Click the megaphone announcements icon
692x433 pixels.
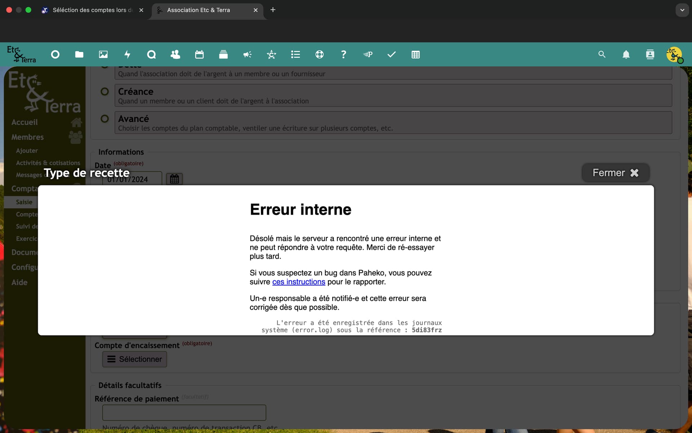point(247,54)
